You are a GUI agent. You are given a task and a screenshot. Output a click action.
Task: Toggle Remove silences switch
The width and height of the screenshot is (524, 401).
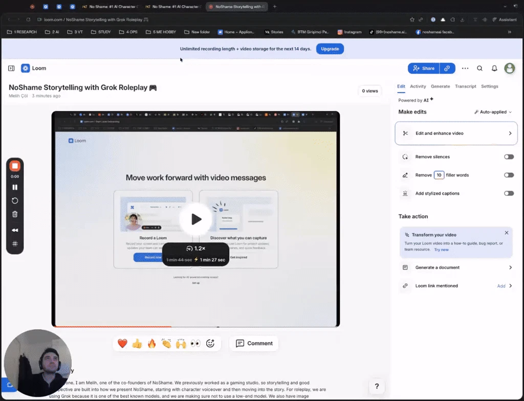click(x=509, y=157)
